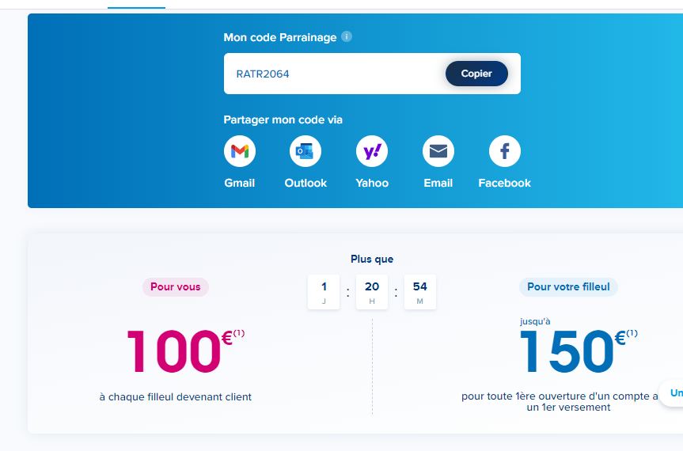Click footnote marker next to 100€
Image resolution: width=683 pixels, height=451 pixels.
click(239, 333)
